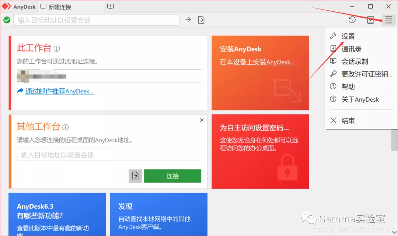Viewport: 398px width, 236px height.
Task: Close the 其他工作台 panel
Action: pos(201,120)
